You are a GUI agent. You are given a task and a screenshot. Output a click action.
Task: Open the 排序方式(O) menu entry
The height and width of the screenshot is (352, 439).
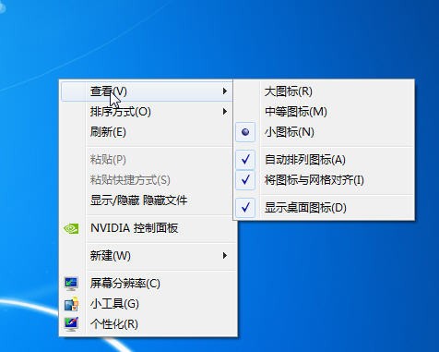147,112
